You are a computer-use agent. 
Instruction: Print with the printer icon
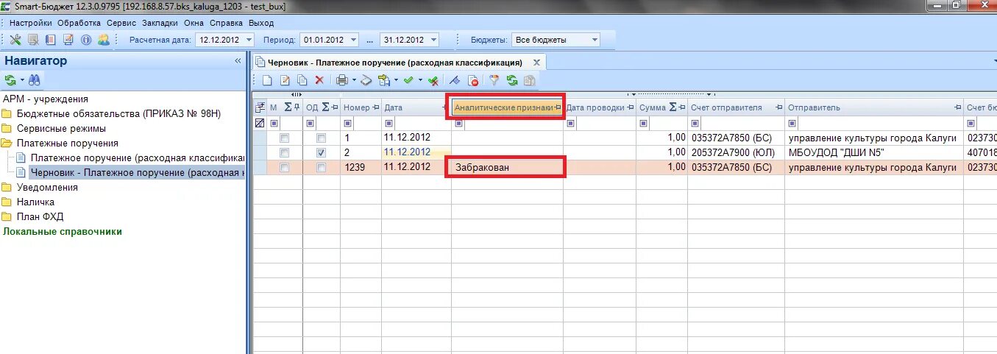tap(342, 80)
